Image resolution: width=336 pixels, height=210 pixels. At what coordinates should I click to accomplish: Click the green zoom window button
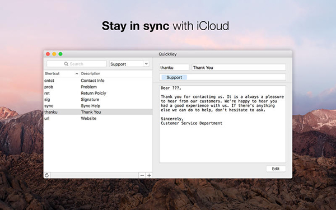[60, 54]
